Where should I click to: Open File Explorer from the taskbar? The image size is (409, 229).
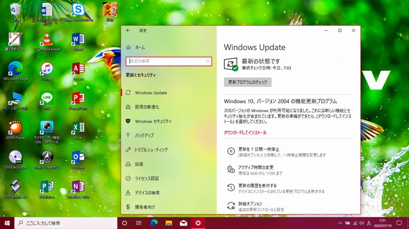click(169, 223)
